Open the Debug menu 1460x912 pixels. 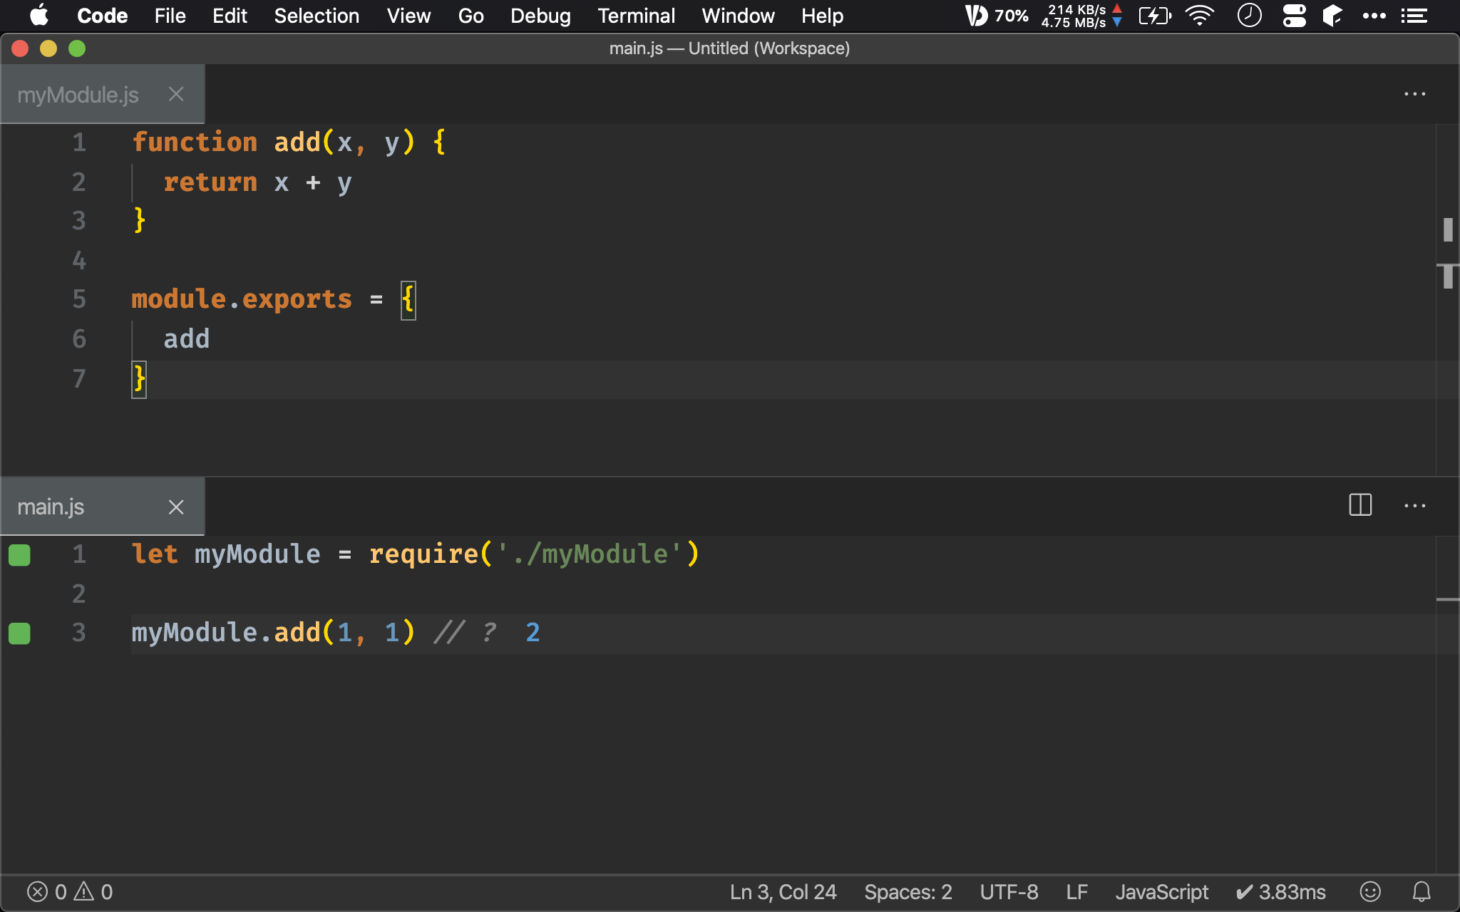point(540,16)
